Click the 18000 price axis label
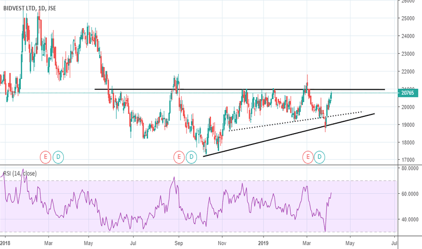The height and width of the screenshot is (249, 422). (408, 143)
